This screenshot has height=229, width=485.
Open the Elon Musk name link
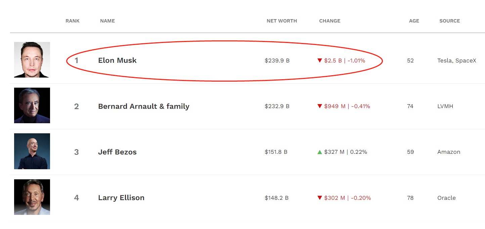click(117, 60)
